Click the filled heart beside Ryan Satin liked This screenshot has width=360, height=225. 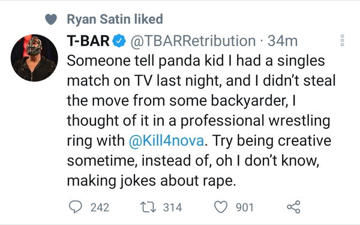point(51,19)
